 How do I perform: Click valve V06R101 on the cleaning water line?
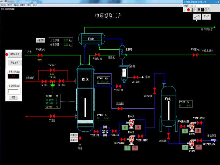click(97, 55)
